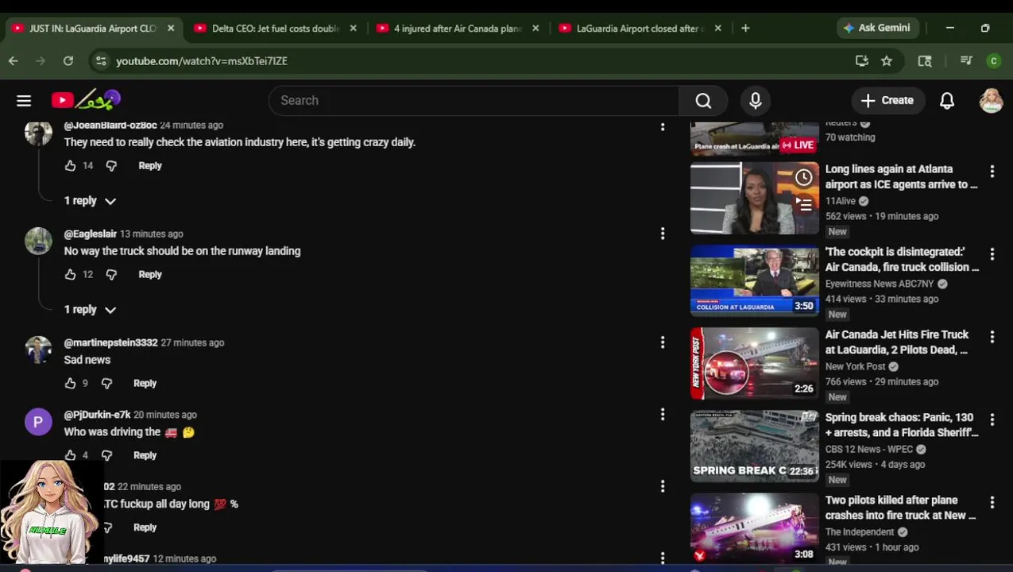The image size is (1013, 572).
Task: Open the browser profile circle
Action: point(993,60)
